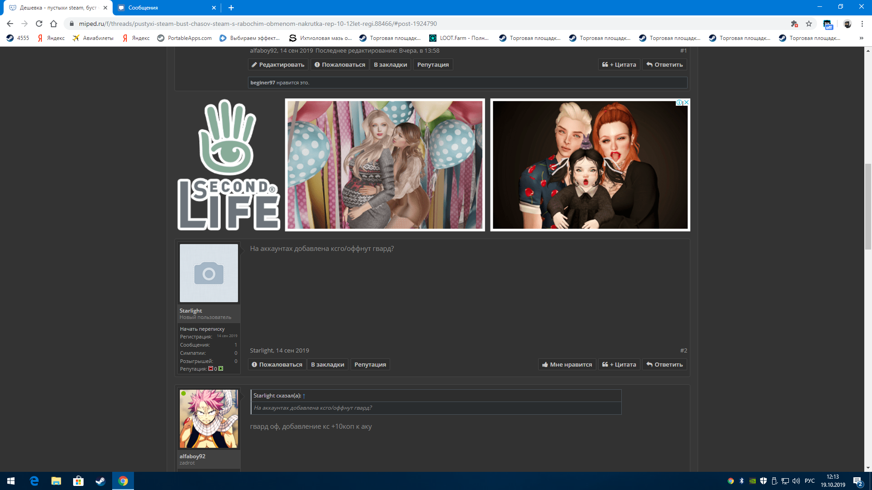Click 'Ответить' on post #1
This screenshot has height=490, width=872.
664,65
